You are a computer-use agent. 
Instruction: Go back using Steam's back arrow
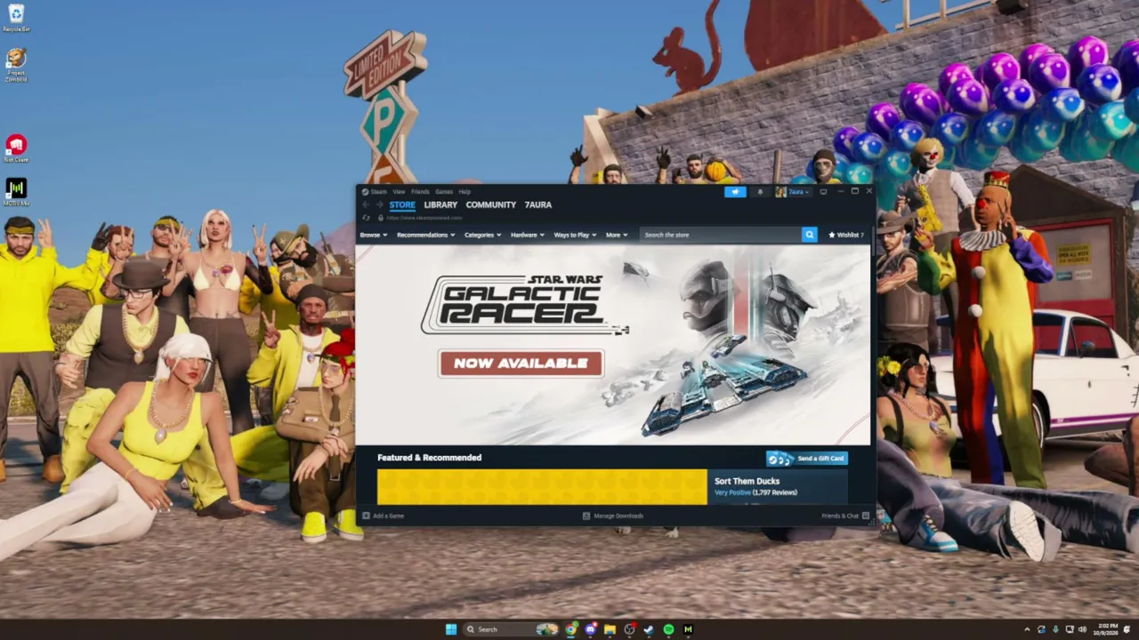365,204
